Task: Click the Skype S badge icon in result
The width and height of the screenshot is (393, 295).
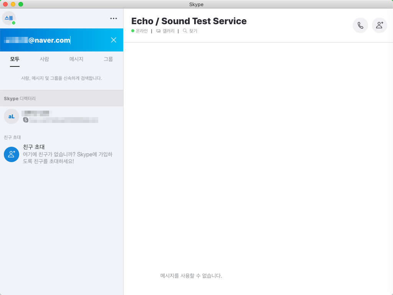Action: [x=26, y=120]
